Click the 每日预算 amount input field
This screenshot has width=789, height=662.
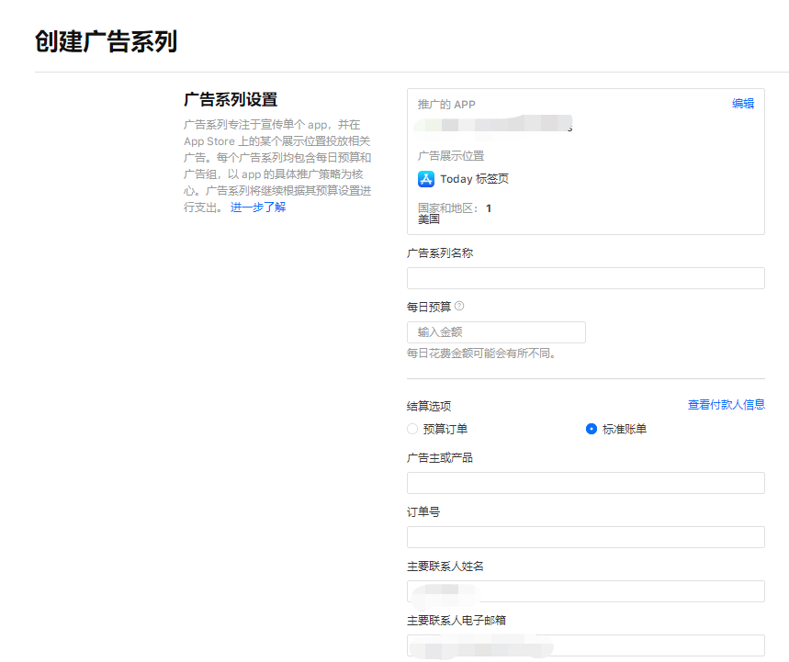click(x=496, y=332)
